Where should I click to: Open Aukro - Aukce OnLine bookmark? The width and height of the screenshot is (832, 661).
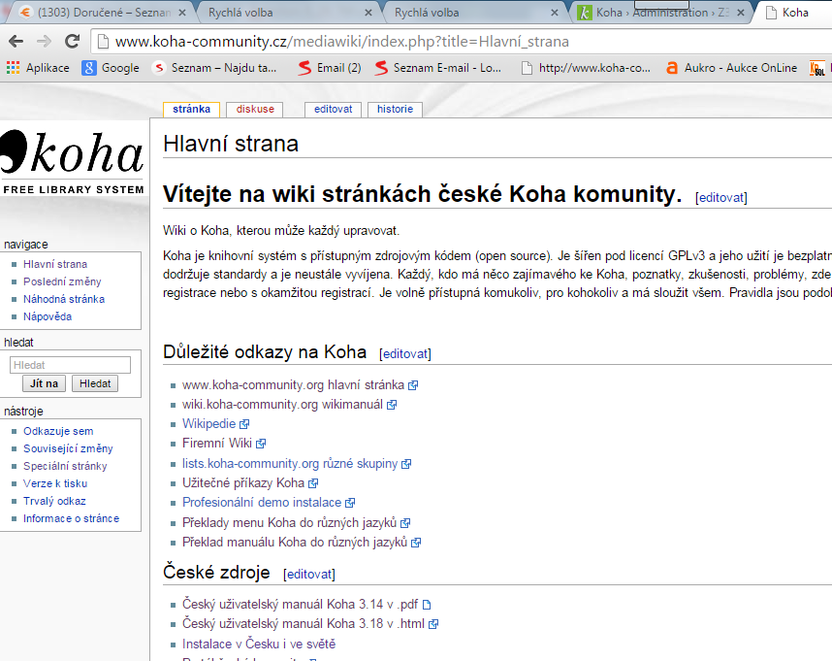point(732,68)
